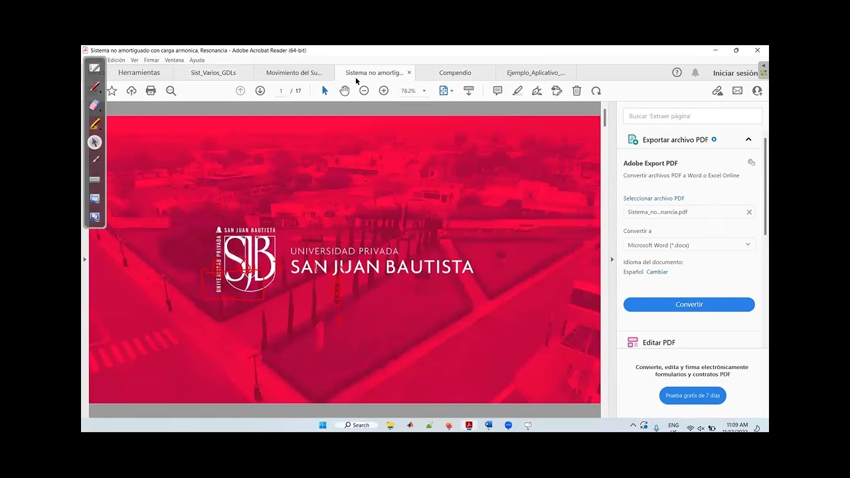
Task: Click the Convertir button
Action: [689, 304]
